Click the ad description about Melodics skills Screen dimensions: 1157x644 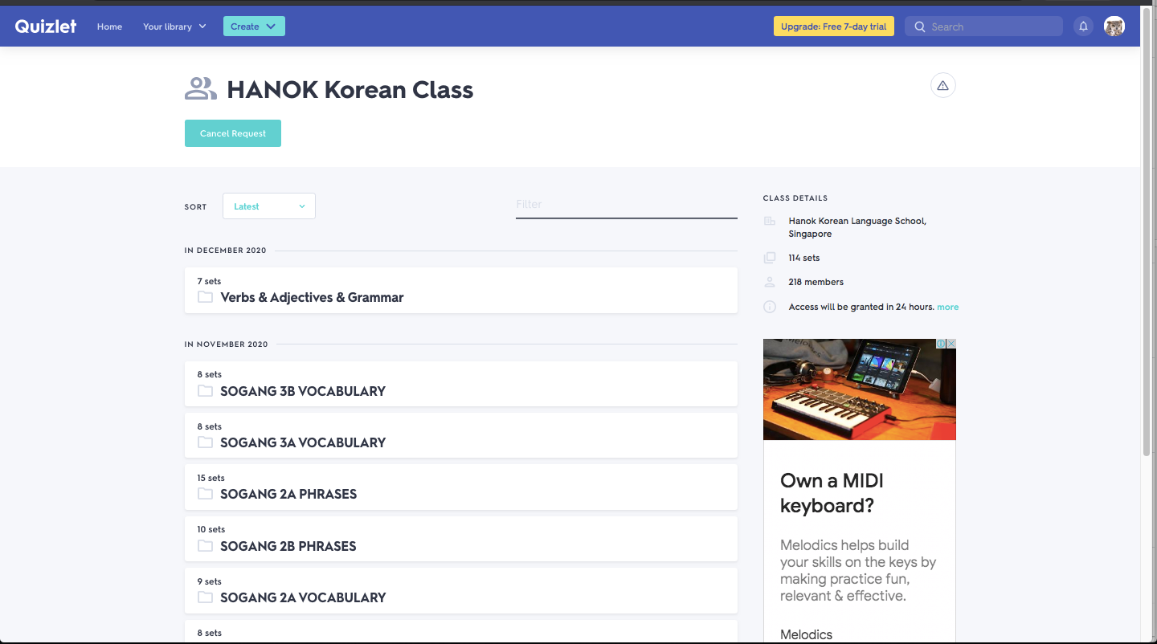click(x=858, y=570)
